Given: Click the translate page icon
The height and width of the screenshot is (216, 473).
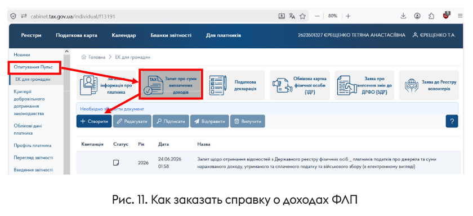Looking at the screenshot, I should 292,16.
